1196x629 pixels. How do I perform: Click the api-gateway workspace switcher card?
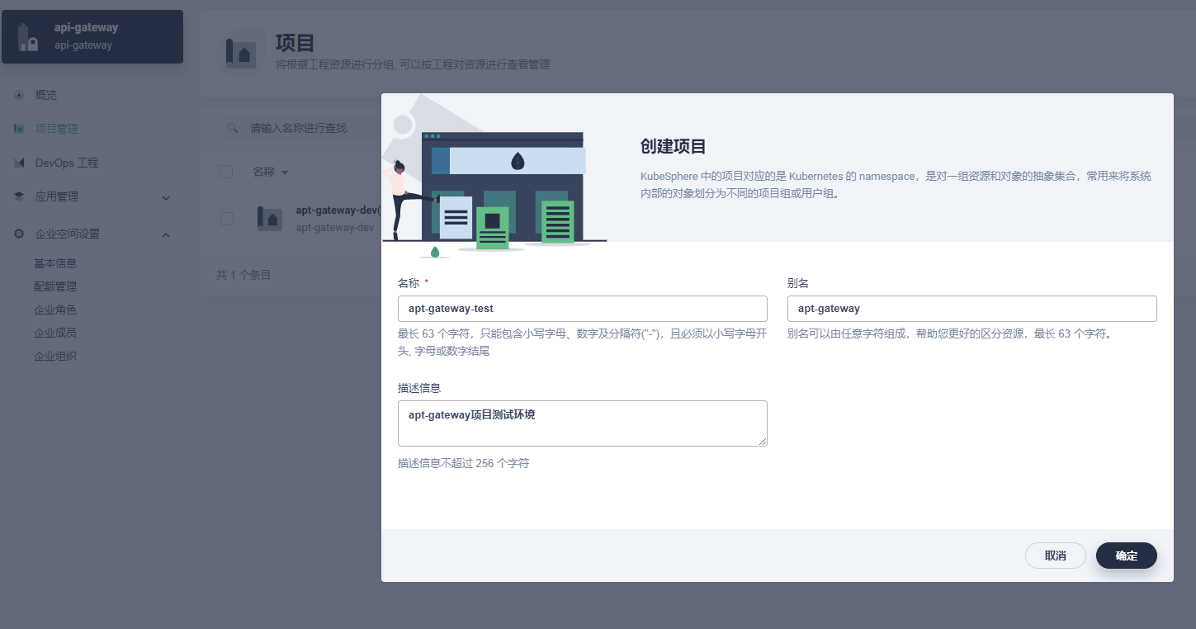[92, 36]
